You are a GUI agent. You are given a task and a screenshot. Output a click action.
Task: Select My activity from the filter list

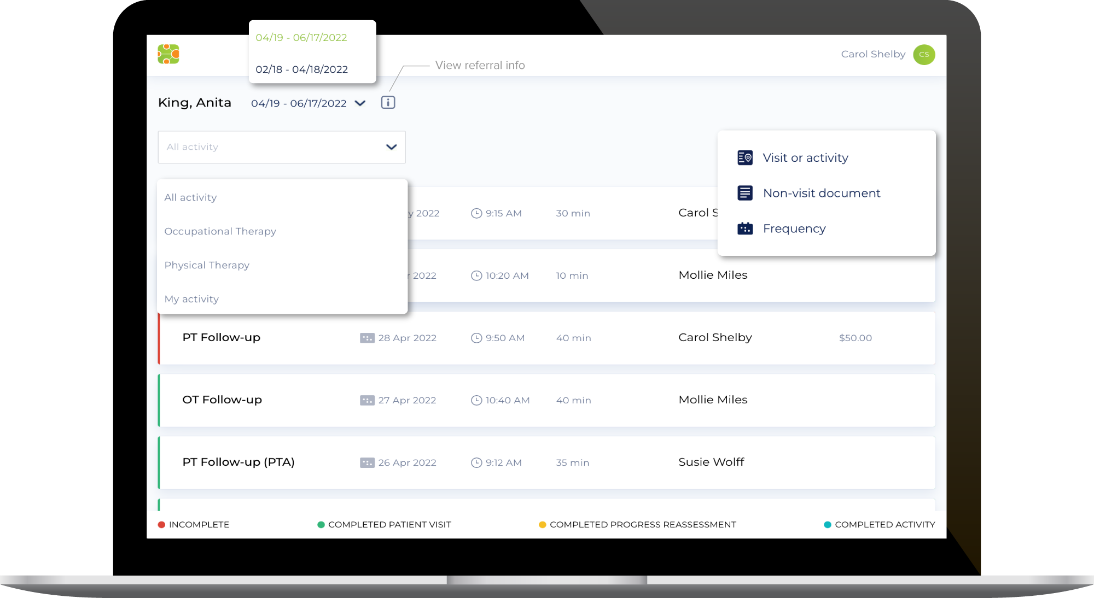pyautogui.click(x=191, y=299)
